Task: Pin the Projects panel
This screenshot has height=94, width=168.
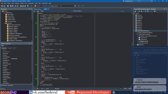Action: [x=165, y=9]
